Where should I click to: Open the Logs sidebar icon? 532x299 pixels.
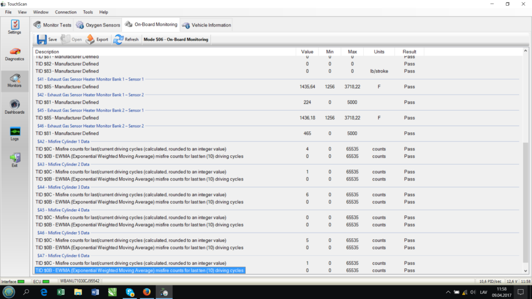pos(15,134)
